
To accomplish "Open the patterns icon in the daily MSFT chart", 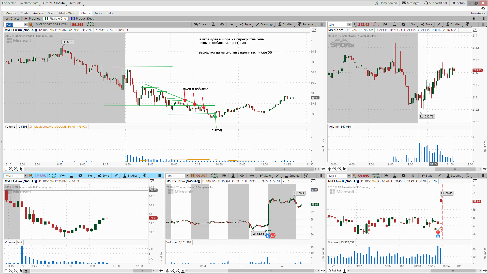I will [x=468, y=176].
